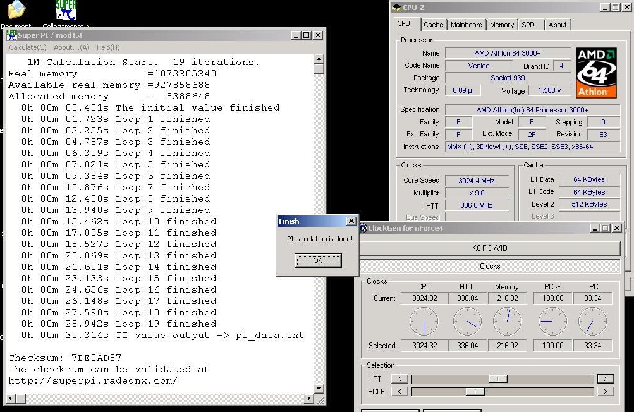Viewport: 634px width, 412px height.
Task: Open the About...(A) menu in Super PI
Action: click(71, 47)
